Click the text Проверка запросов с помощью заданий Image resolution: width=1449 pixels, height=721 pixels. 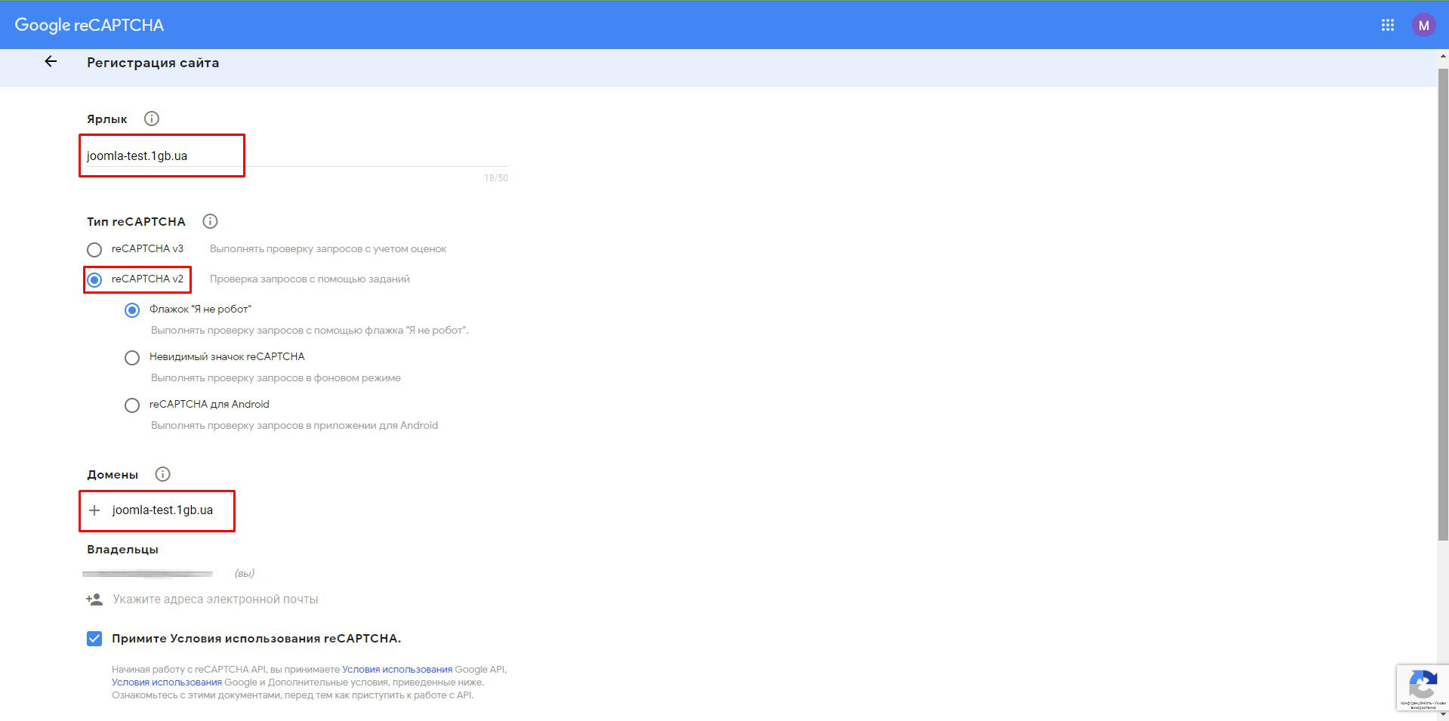tap(310, 279)
